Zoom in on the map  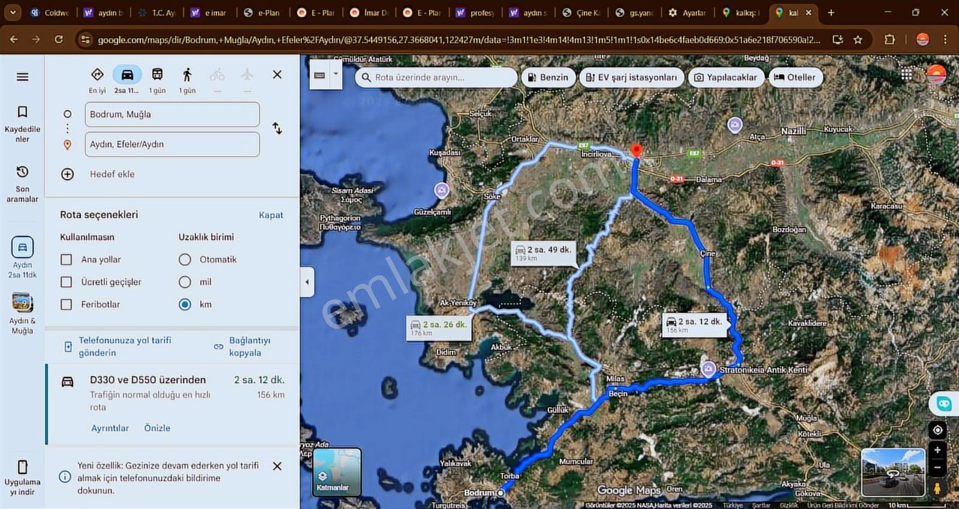point(937,450)
